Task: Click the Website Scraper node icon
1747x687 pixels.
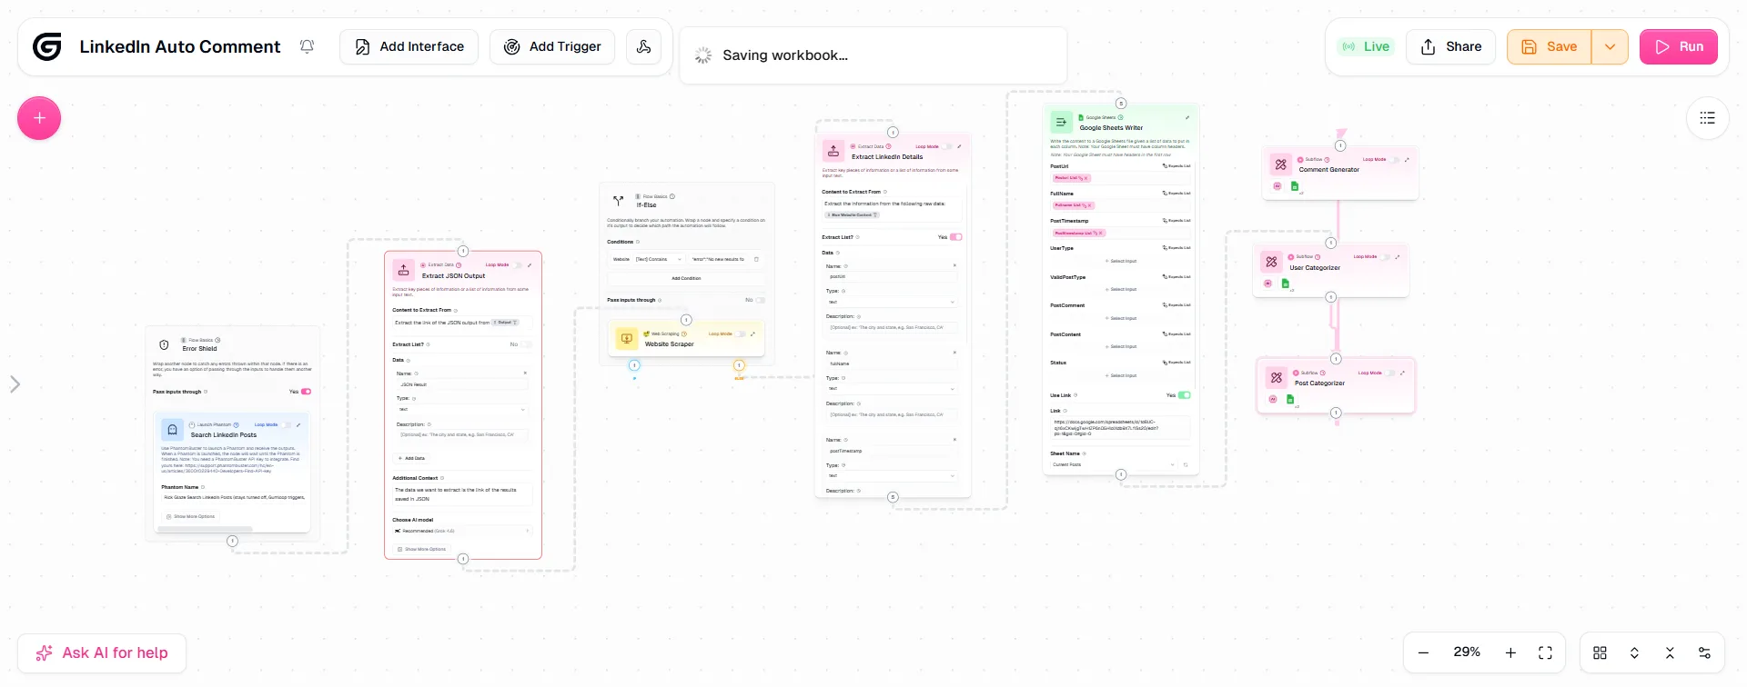Action: [x=627, y=338]
